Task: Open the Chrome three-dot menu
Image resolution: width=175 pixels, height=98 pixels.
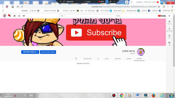Action: 3,7
